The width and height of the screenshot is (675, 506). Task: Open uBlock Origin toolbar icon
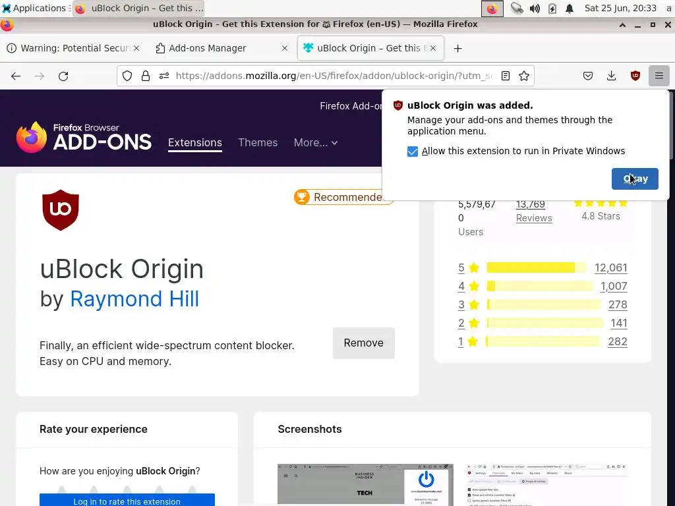pyautogui.click(x=635, y=76)
